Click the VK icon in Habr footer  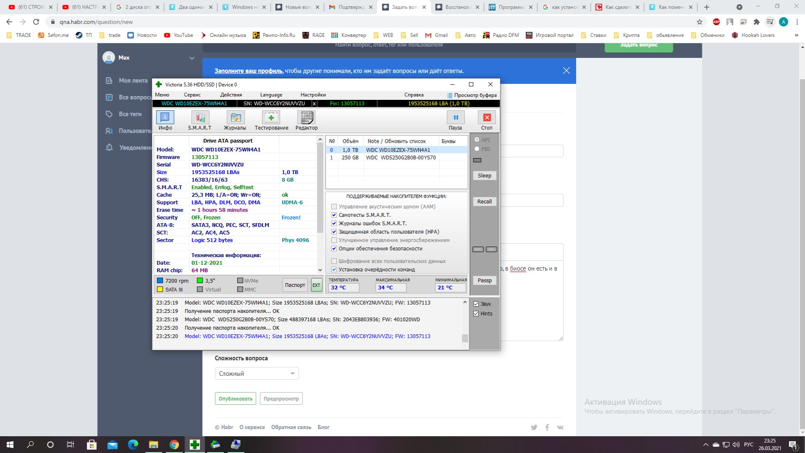[x=560, y=427]
